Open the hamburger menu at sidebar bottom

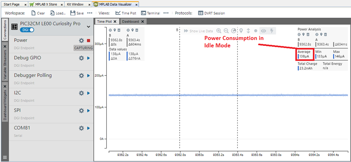(x=5, y=157)
